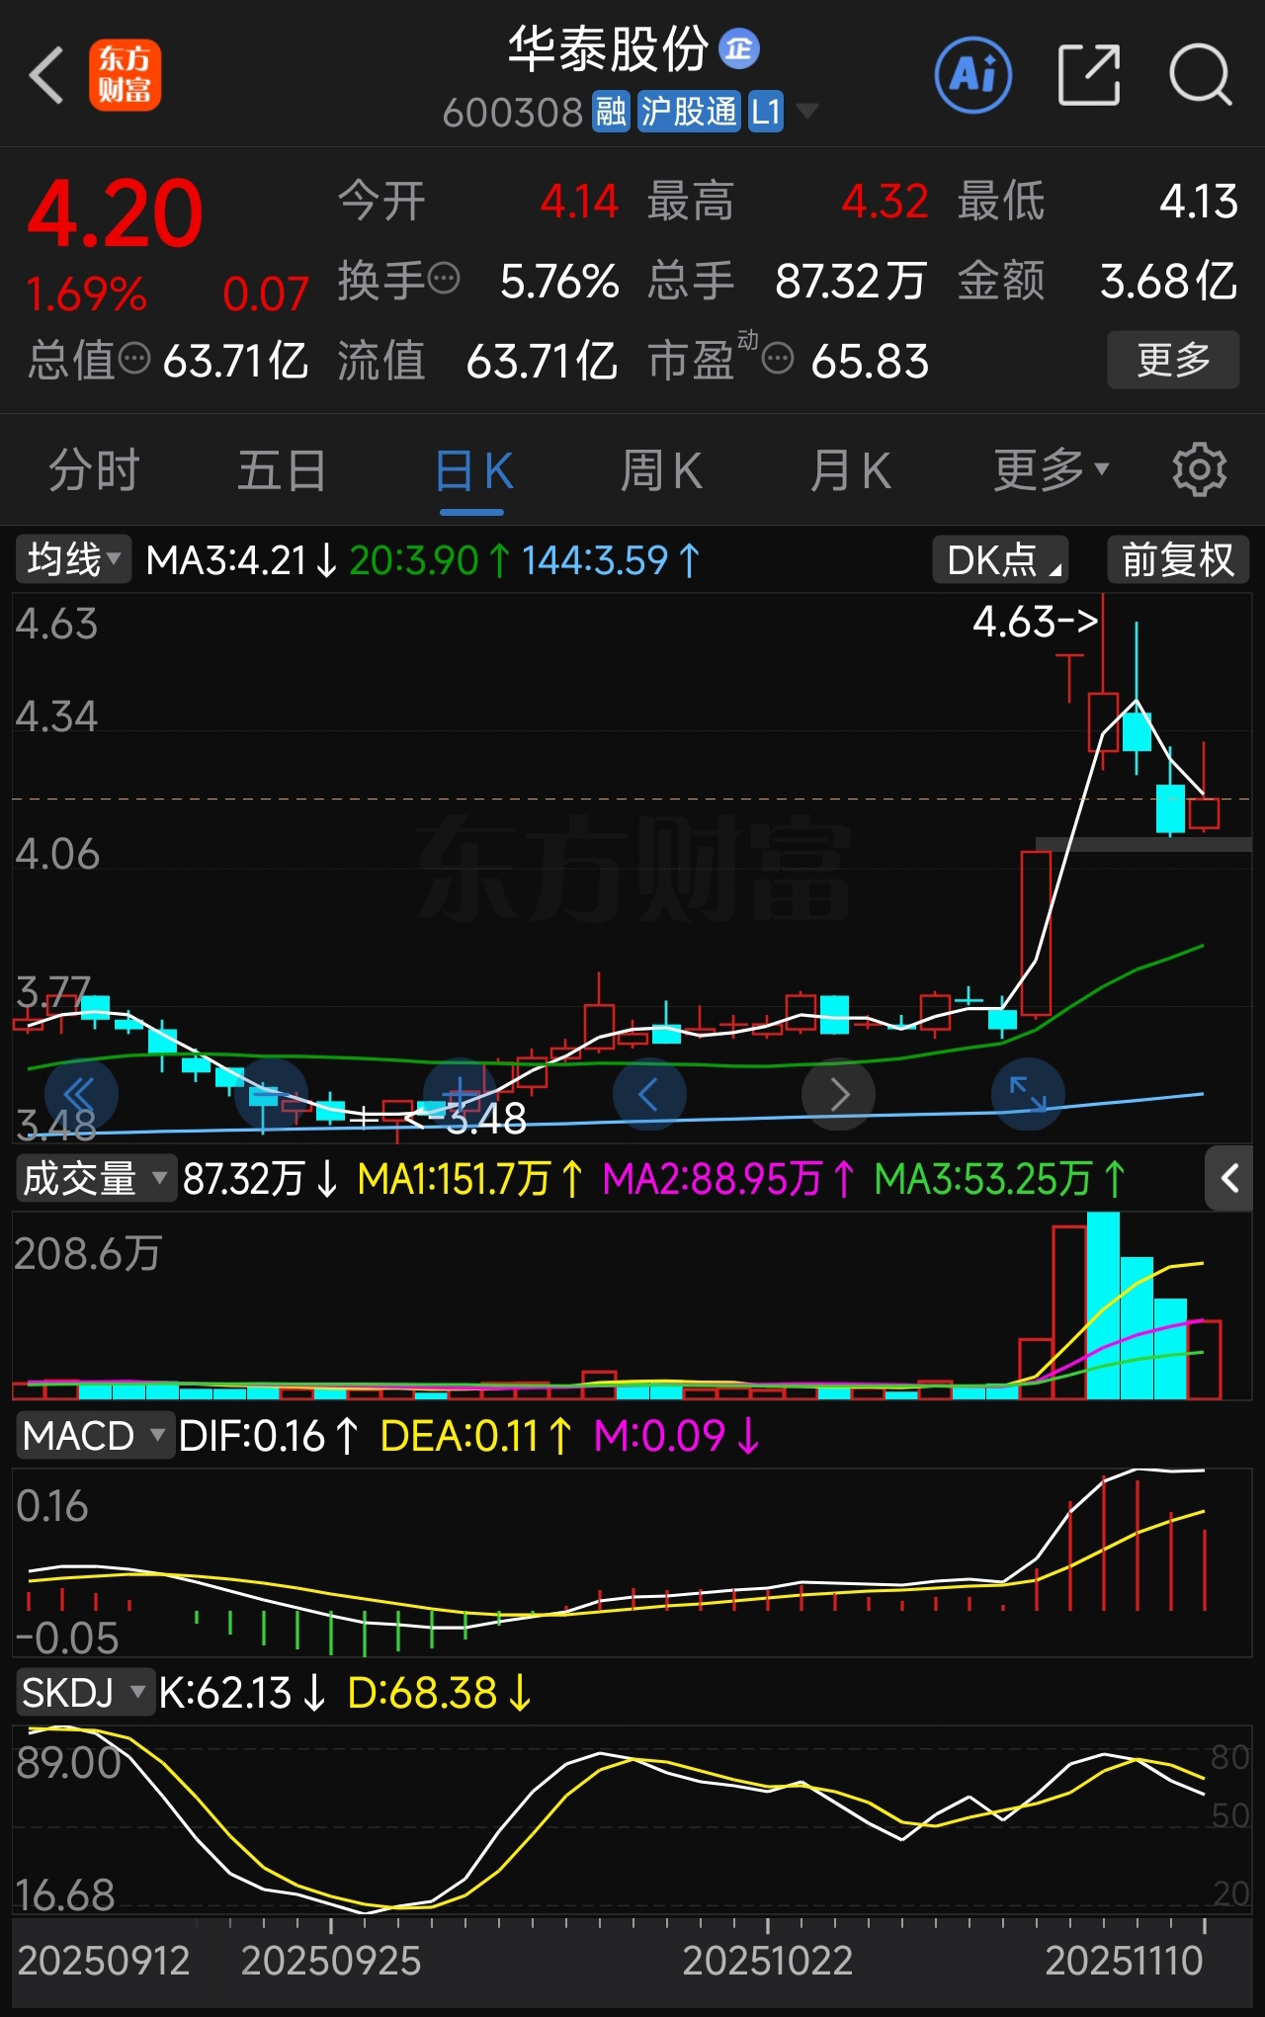Move chart right with arrow button
This screenshot has height=2017, width=1265.
pos(838,1094)
